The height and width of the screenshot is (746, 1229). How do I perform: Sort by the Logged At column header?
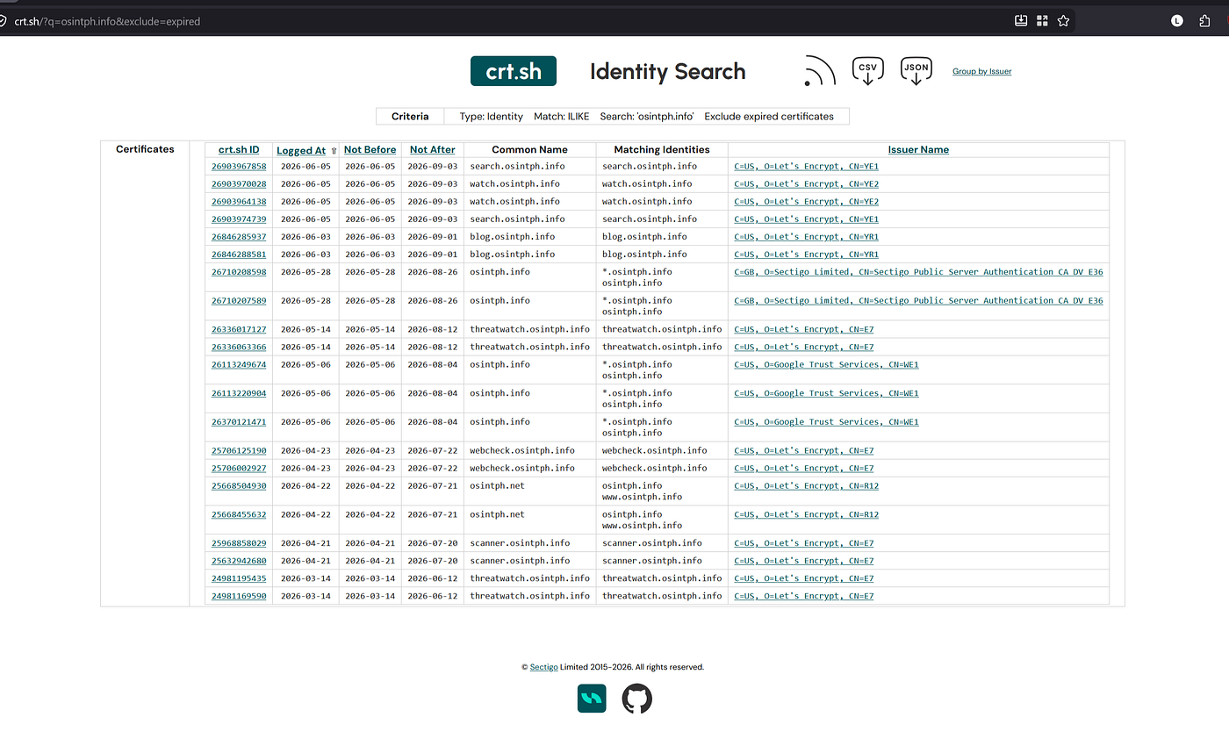point(301,151)
